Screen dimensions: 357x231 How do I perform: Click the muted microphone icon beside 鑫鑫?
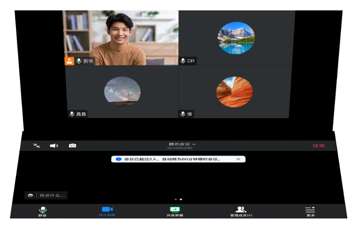pyautogui.click(x=72, y=114)
